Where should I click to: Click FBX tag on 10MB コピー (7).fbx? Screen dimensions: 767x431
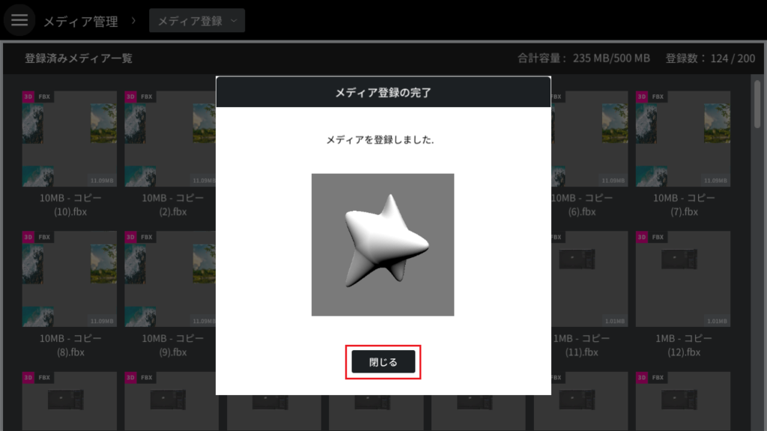(658, 97)
